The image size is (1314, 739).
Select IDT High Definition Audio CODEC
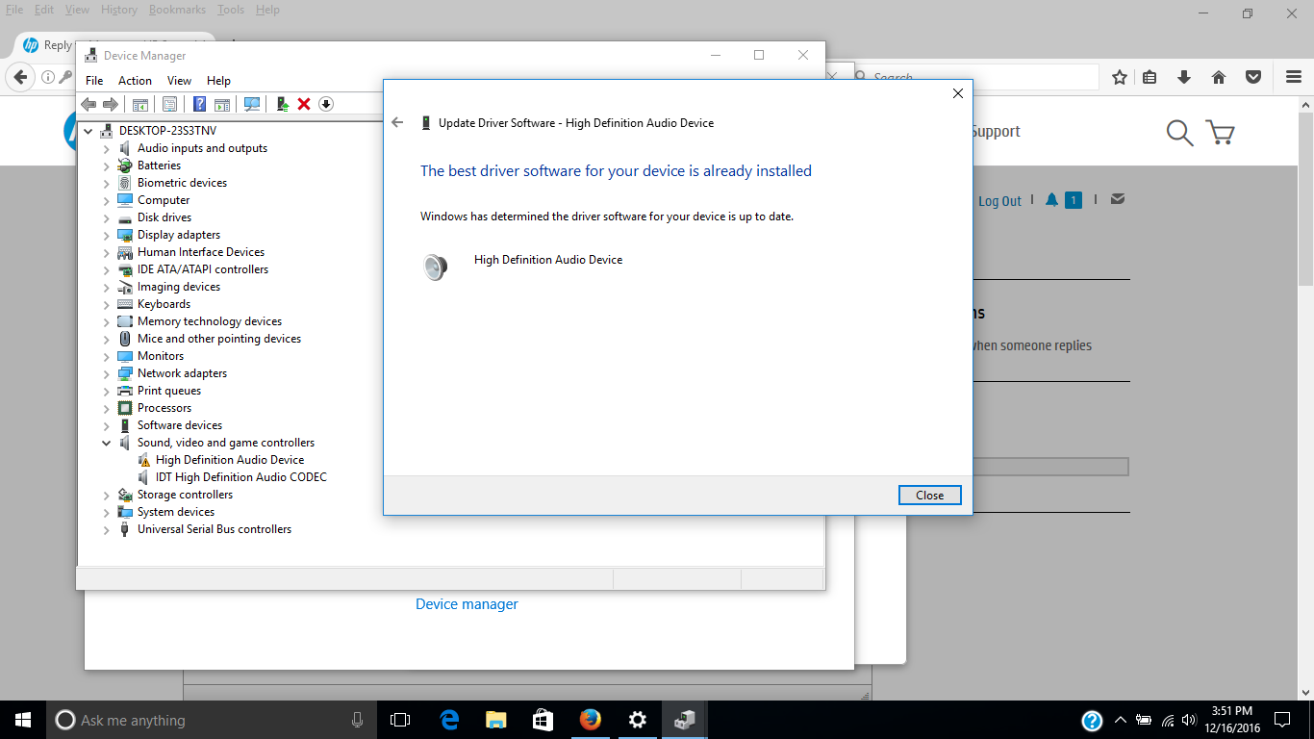click(x=240, y=477)
